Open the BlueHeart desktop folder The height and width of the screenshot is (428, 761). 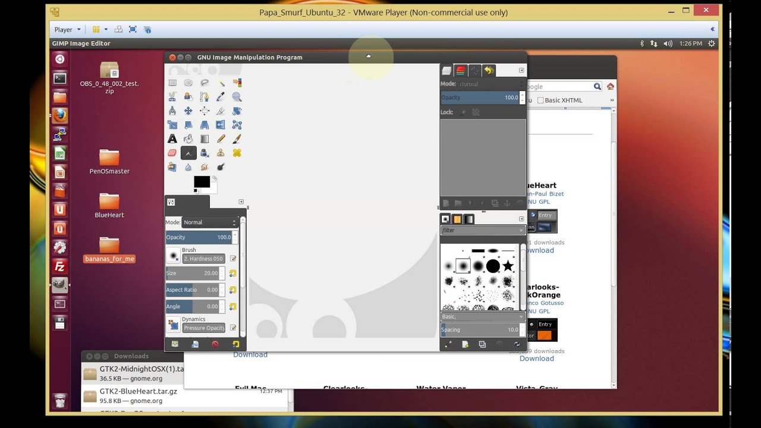(109, 205)
